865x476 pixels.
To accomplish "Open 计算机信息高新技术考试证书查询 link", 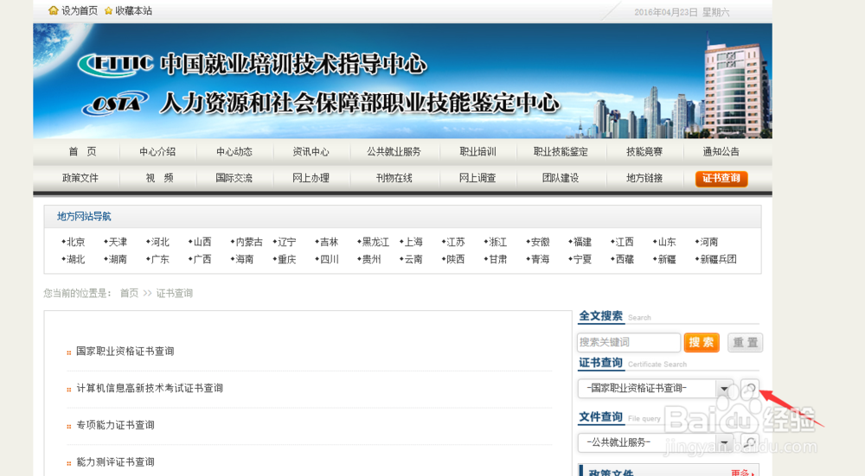I will 150,389.
